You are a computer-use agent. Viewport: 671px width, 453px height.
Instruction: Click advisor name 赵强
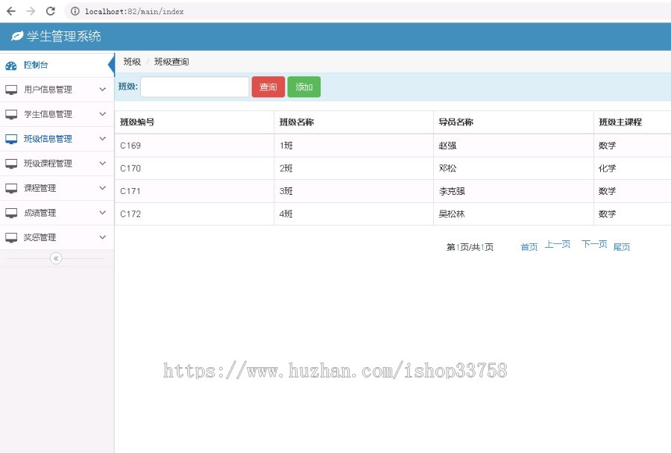coord(447,146)
